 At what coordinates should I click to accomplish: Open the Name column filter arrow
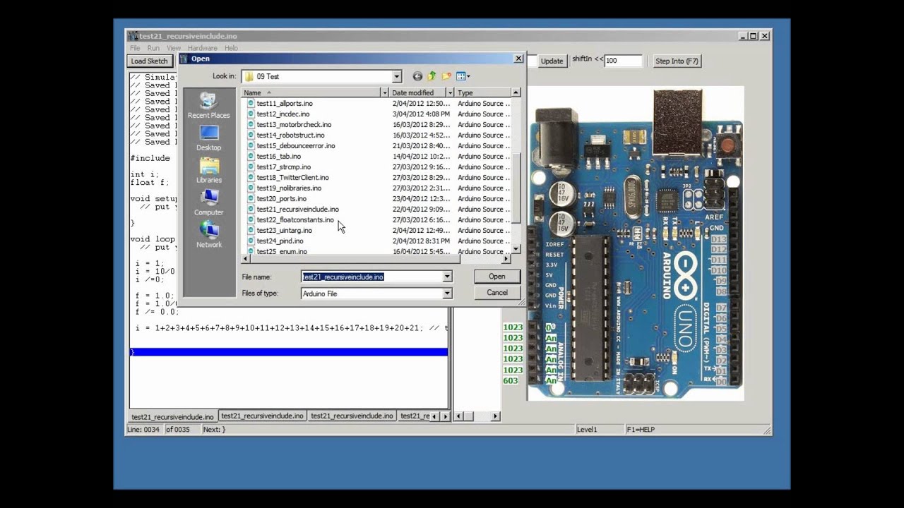(385, 92)
